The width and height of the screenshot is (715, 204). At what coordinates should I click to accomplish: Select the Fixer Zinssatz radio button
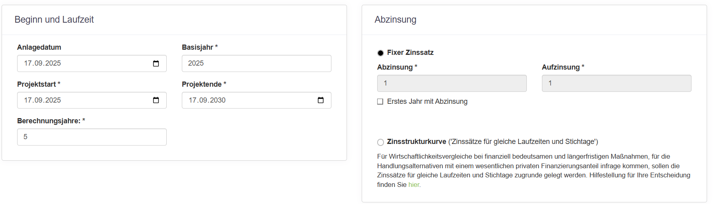pos(380,53)
